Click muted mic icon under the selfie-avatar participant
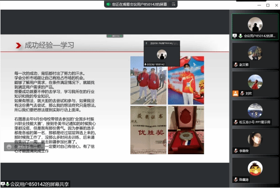The image size is (280, 188). [236, 151]
